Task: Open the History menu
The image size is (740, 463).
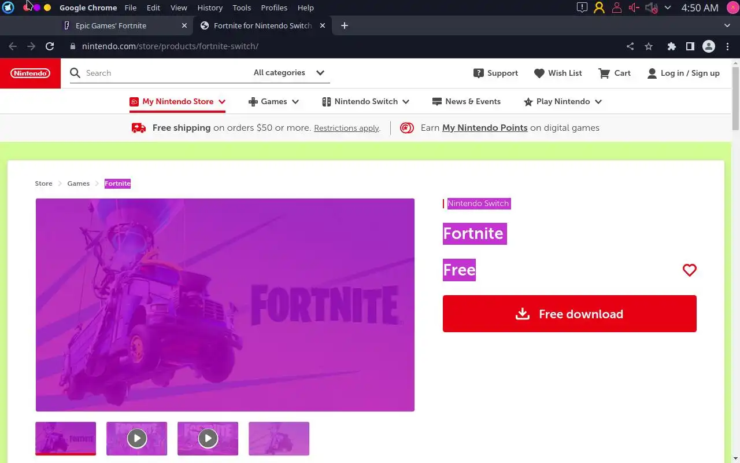Action: tap(210, 8)
